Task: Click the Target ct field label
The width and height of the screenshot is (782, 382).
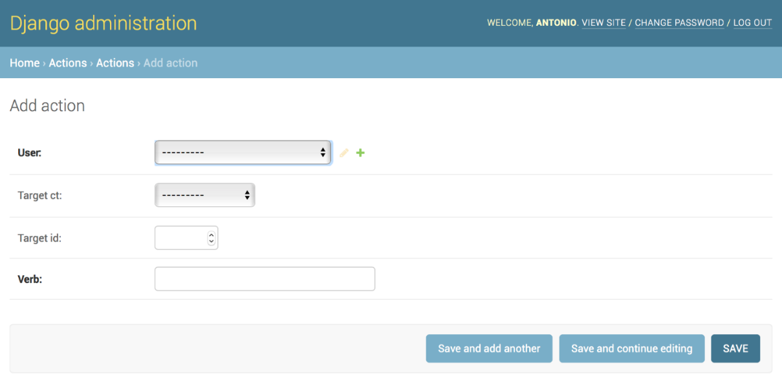Action: (x=40, y=195)
